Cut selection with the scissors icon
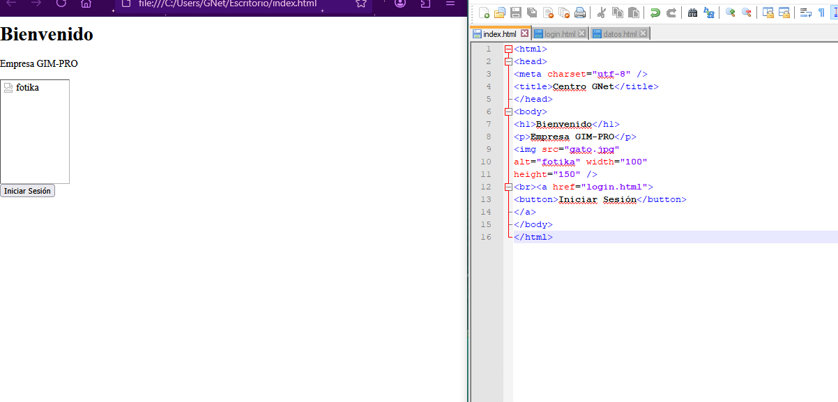Image resolution: width=838 pixels, height=402 pixels. pyautogui.click(x=602, y=13)
